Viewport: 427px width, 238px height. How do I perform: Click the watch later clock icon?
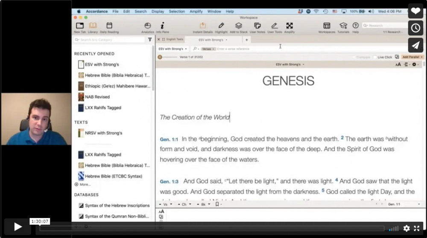tap(415, 28)
